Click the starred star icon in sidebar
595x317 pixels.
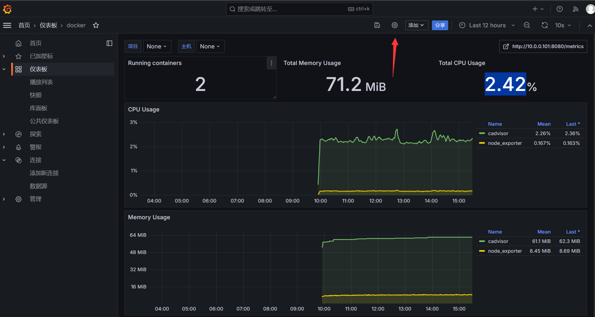click(x=19, y=56)
